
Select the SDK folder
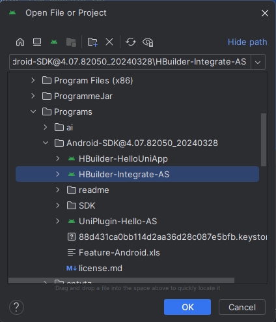coord(137,205)
